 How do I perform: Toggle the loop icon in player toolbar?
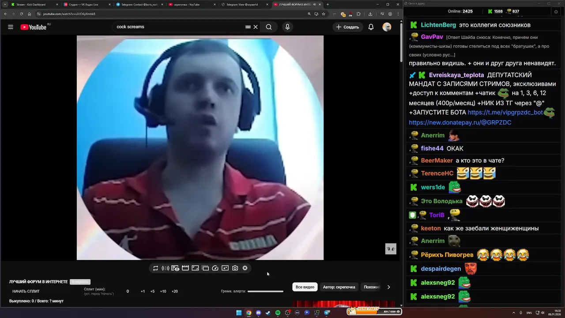pos(155,268)
